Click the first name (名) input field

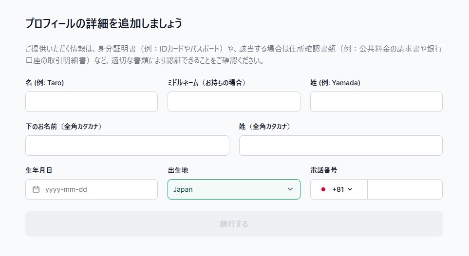tap(92, 102)
